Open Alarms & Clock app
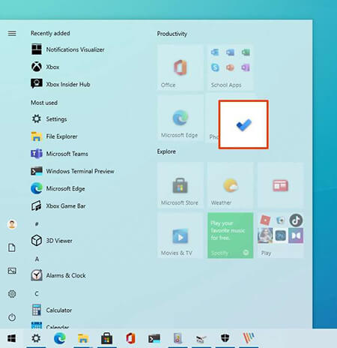The image size is (337, 348). (x=58, y=275)
